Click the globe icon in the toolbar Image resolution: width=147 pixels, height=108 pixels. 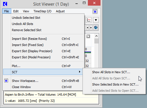tap(96, 27)
